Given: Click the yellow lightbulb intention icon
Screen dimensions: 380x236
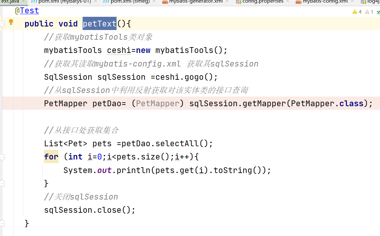Looking at the screenshot, I should 11,22.
